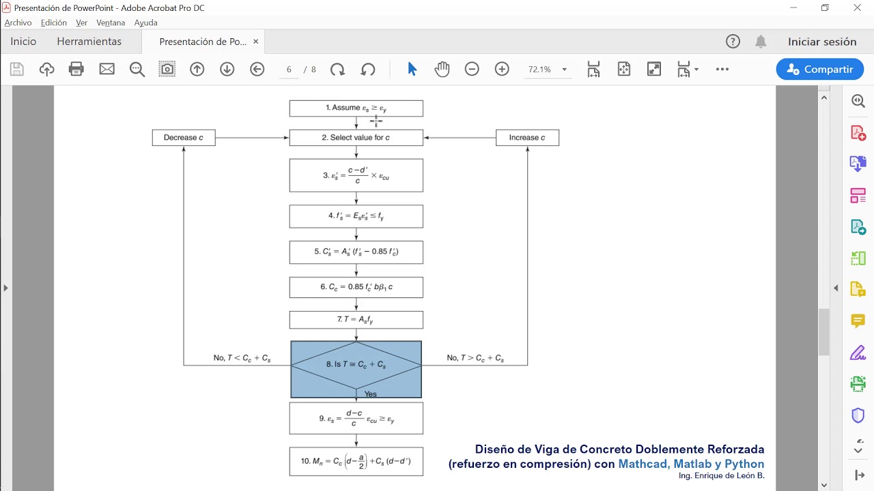874x491 pixels.
Task: Rotate page clockwise icon
Action: click(x=337, y=69)
